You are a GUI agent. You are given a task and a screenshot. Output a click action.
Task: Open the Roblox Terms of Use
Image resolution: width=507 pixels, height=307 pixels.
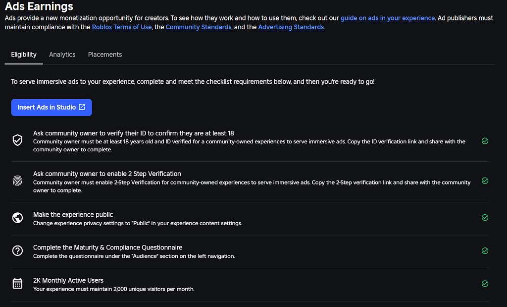click(x=121, y=27)
